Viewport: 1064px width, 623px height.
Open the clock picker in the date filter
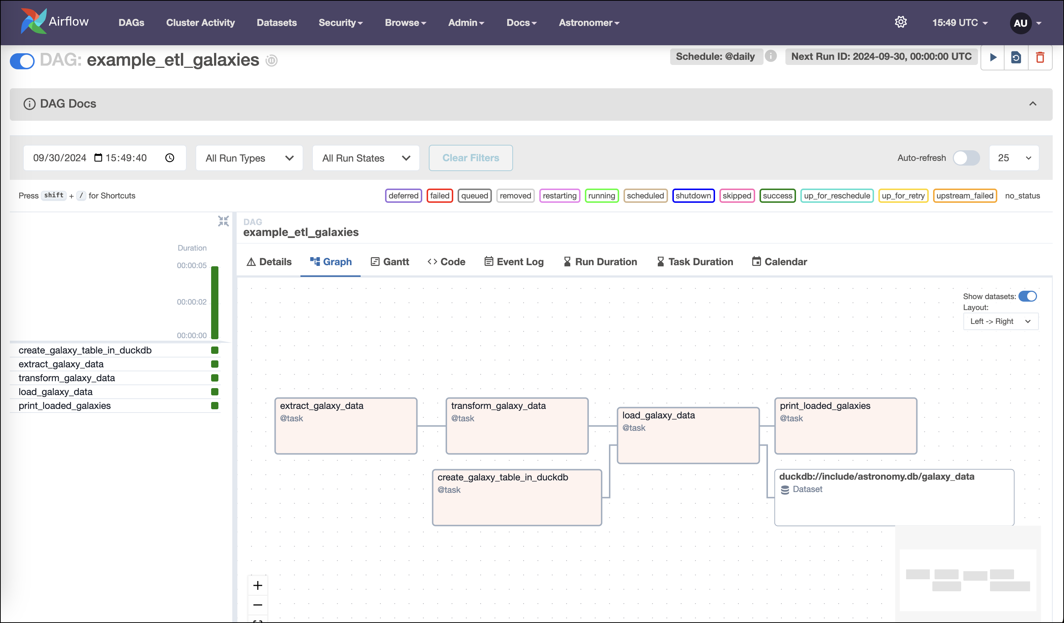[170, 158]
